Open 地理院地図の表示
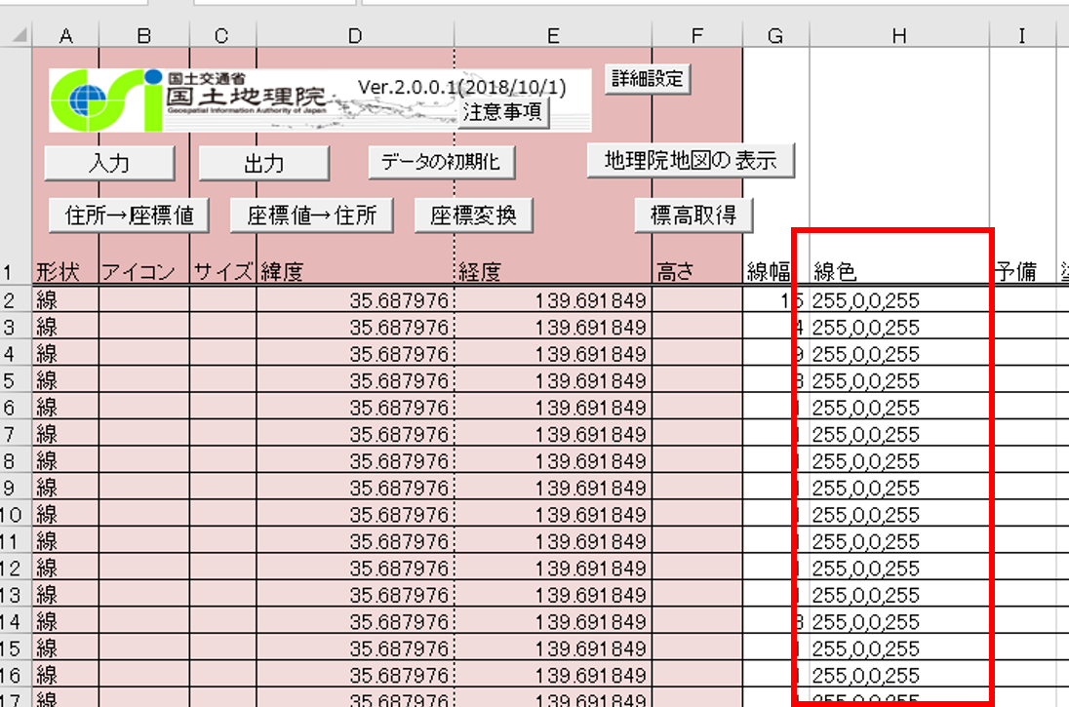 (x=691, y=161)
